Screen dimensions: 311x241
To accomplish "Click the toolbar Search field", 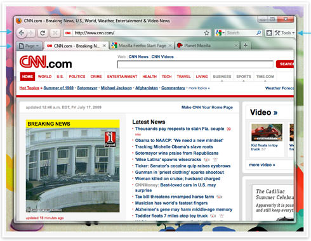I will (241, 33).
